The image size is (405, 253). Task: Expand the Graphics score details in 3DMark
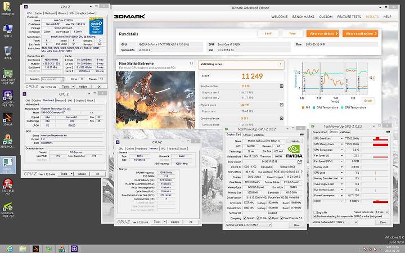point(282,86)
